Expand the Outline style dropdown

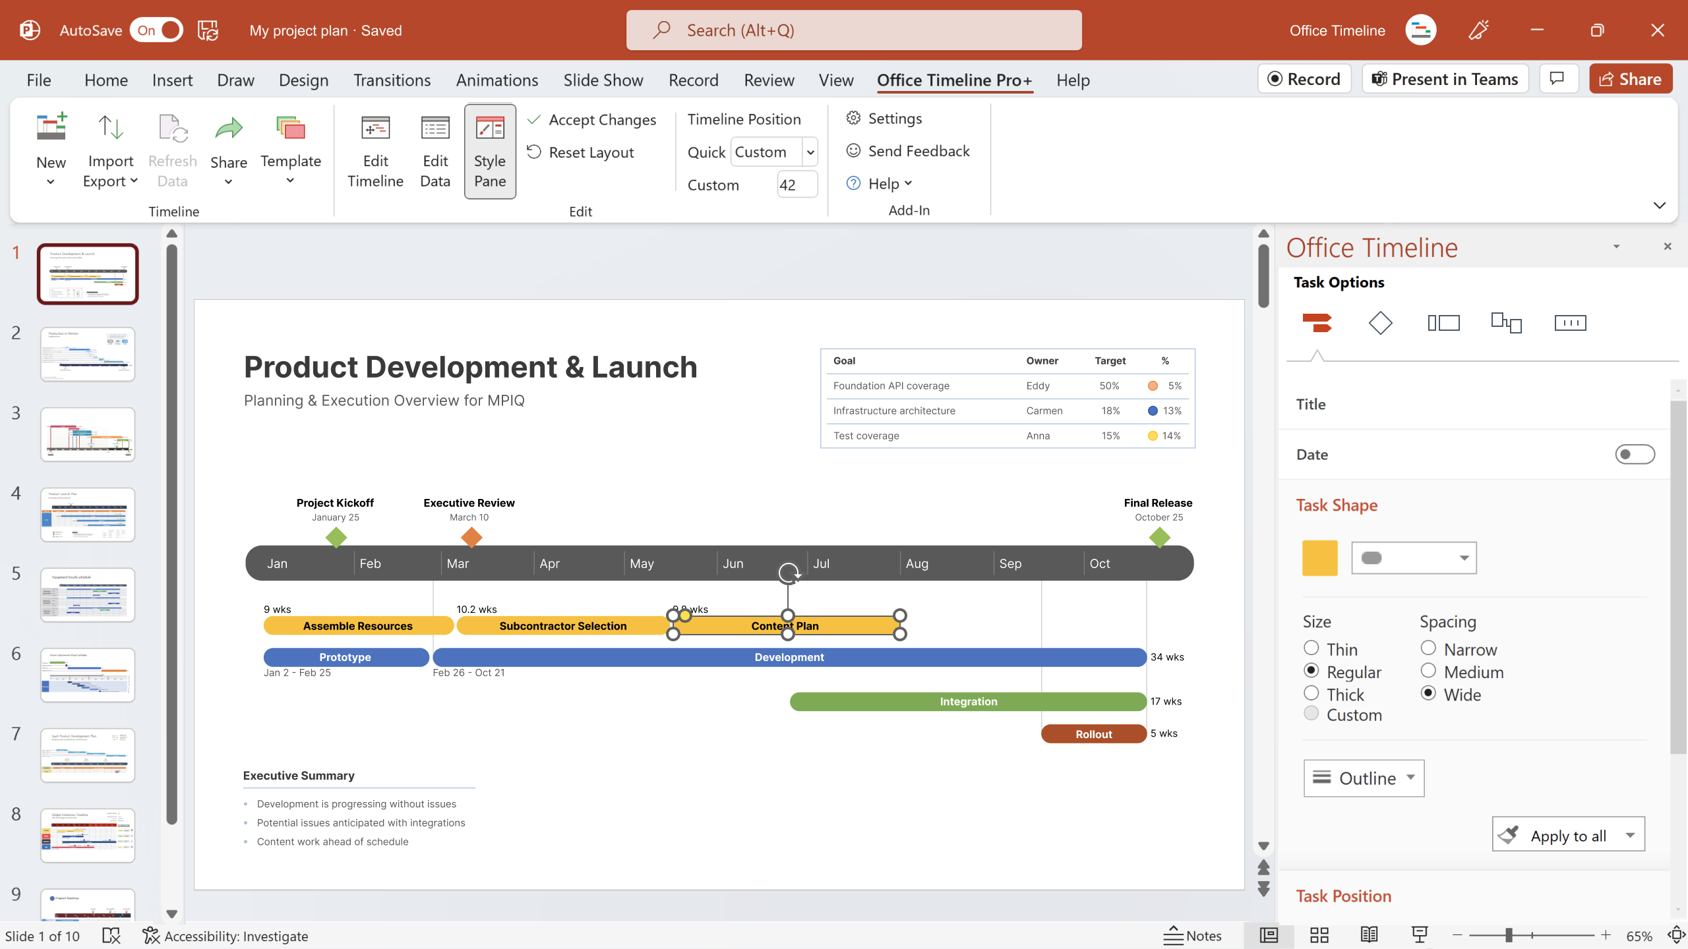(x=1412, y=778)
